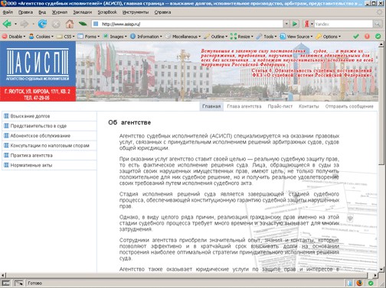386x288 pixels.
Task: Open the Cookies toolbar dropdown
Action: 41,37
